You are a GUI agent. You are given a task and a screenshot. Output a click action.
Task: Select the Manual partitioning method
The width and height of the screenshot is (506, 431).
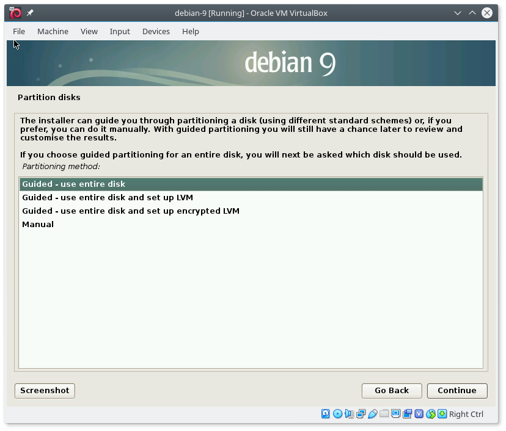coord(38,224)
